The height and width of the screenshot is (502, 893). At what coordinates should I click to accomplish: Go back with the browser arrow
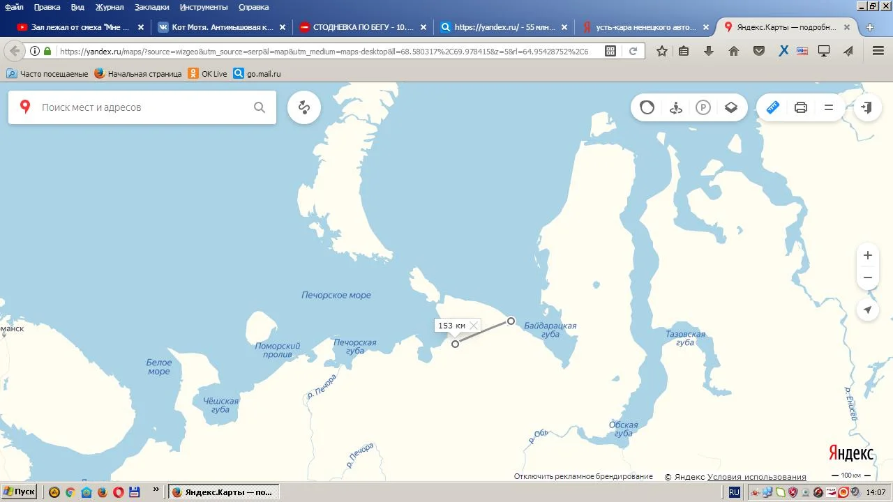[x=15, y=51]
